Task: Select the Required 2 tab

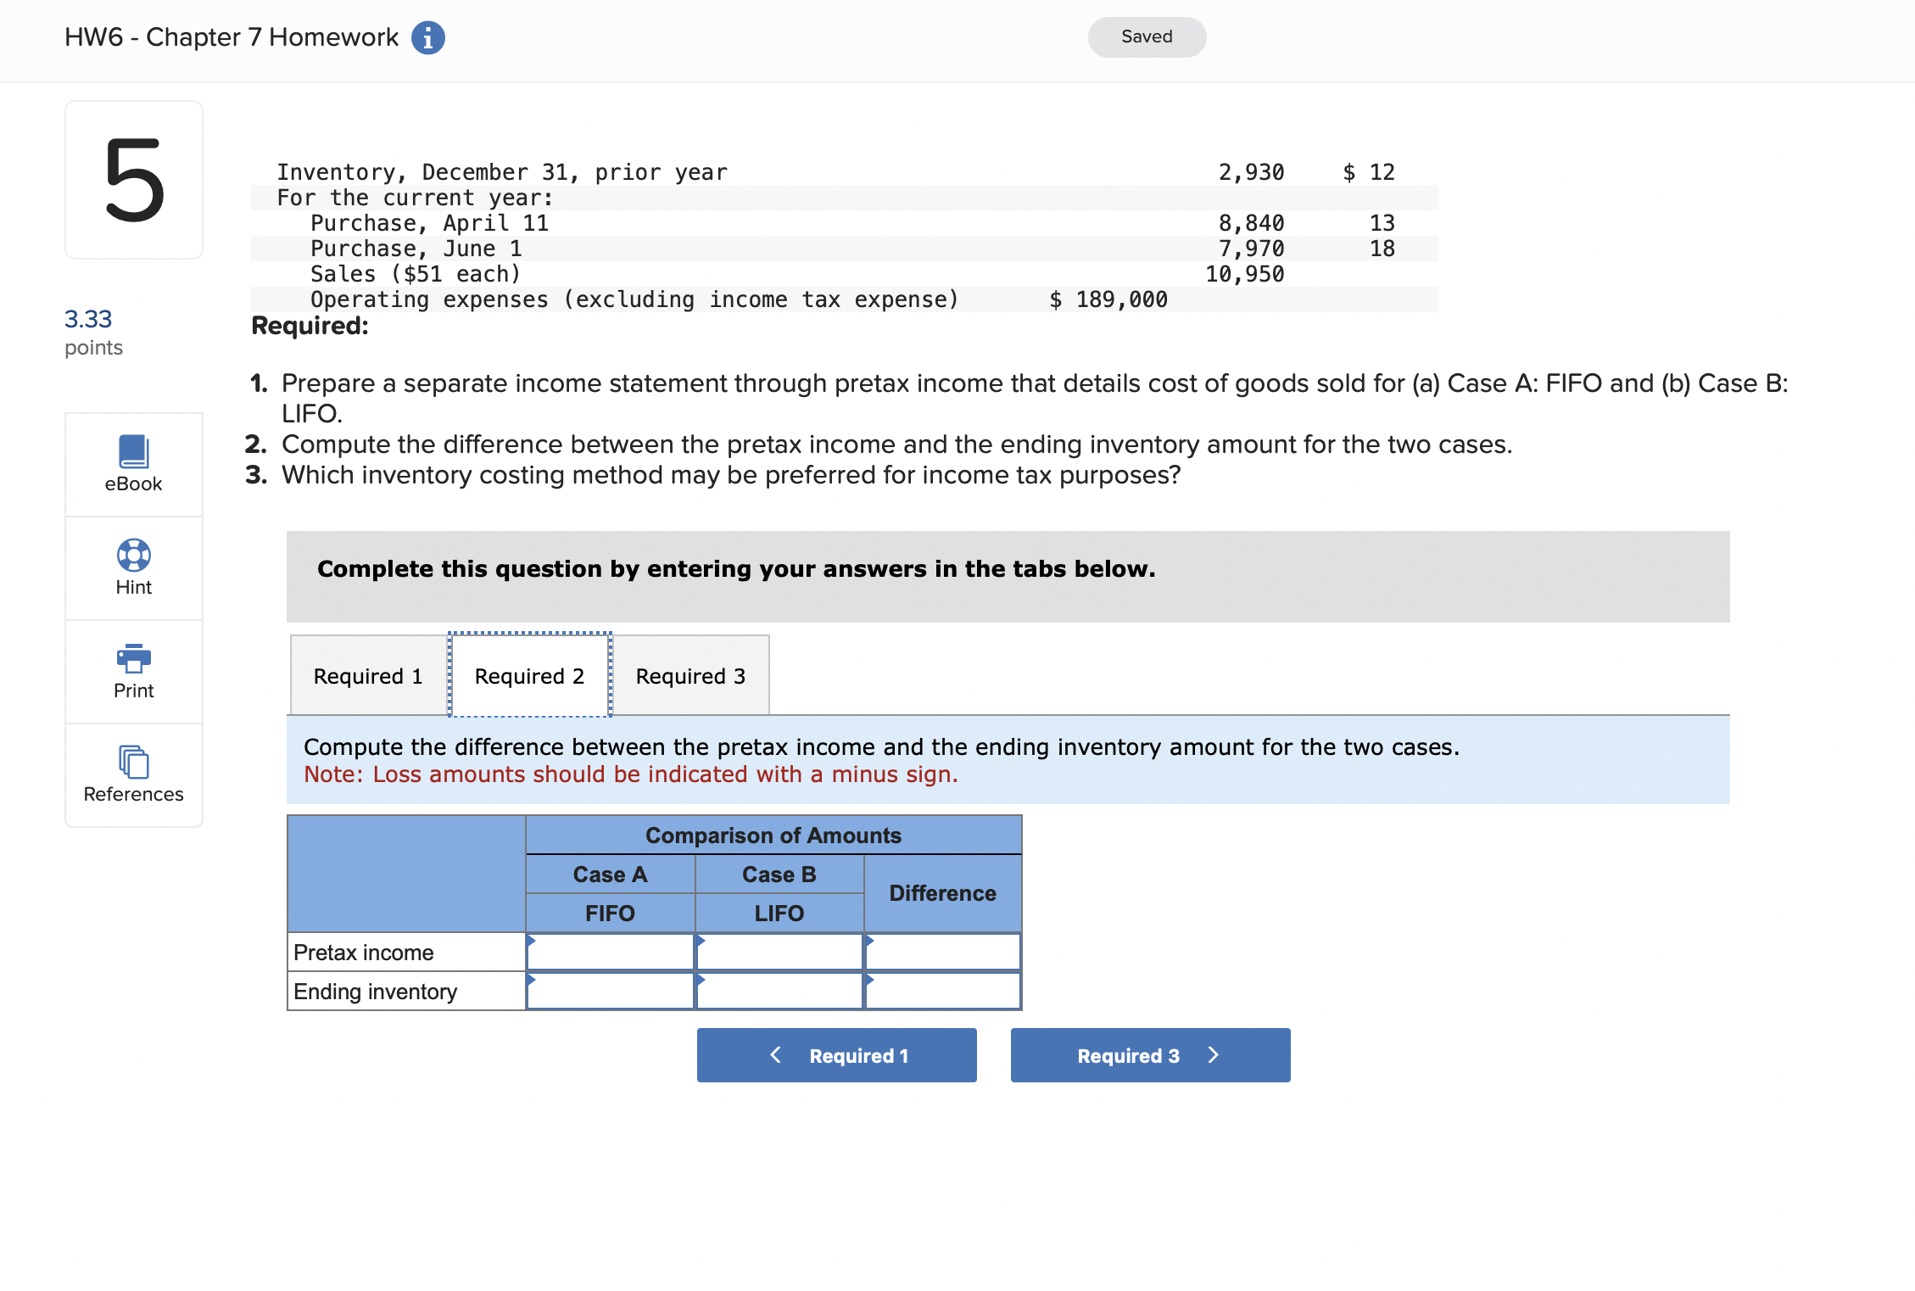Action: click(529, 676)
